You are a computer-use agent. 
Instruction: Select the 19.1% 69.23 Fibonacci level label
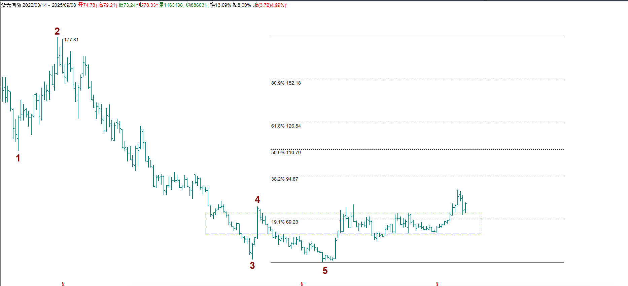click(285, 222)
